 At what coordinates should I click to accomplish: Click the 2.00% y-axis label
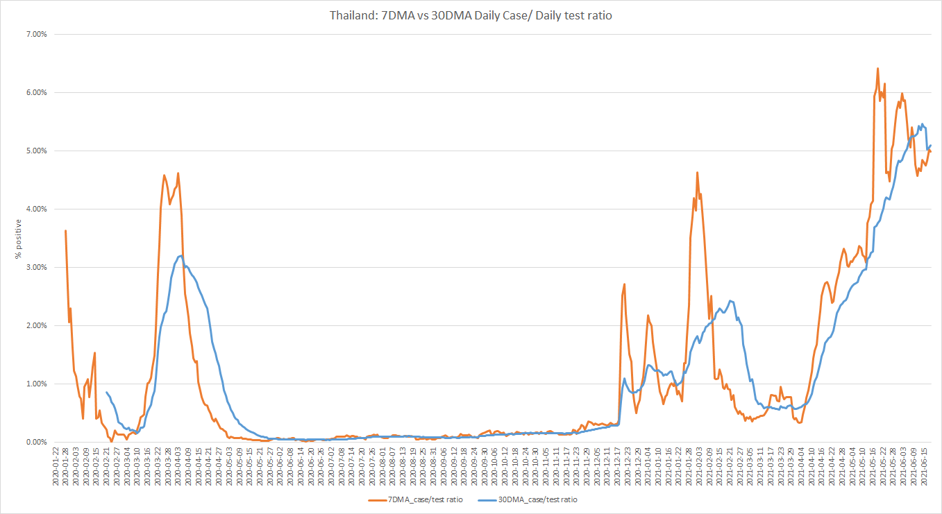pyautogui.click(x=35, y=325)
